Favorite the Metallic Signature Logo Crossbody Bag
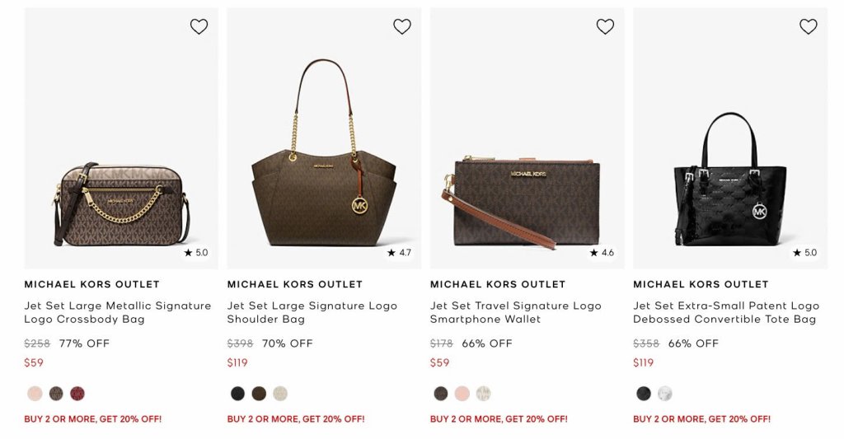This screenshot has height=439, width=844. pyautogui.click(x=199, y=26)
